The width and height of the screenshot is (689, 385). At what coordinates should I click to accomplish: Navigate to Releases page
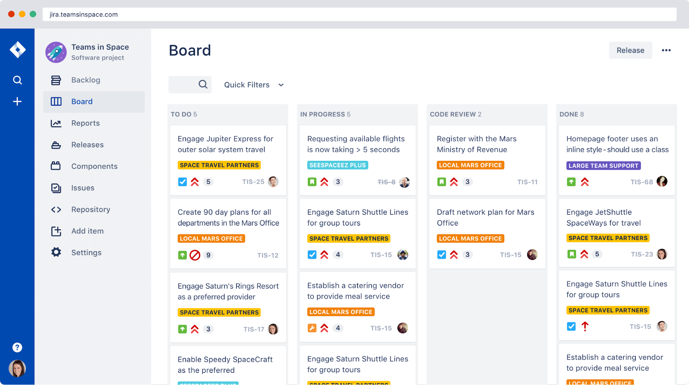pyautogui.click(x=87, y=144)
